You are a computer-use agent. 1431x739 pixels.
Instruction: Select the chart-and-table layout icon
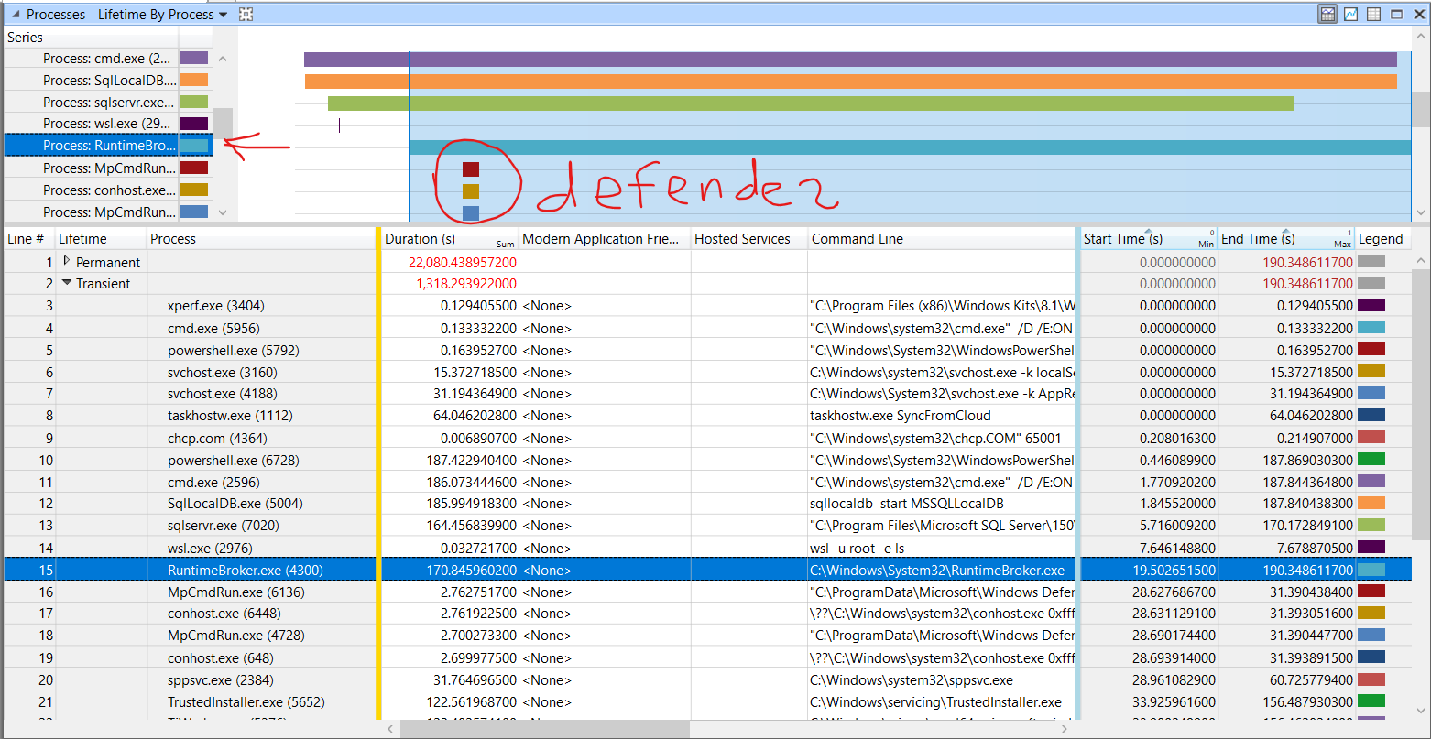click(1327, 14)
